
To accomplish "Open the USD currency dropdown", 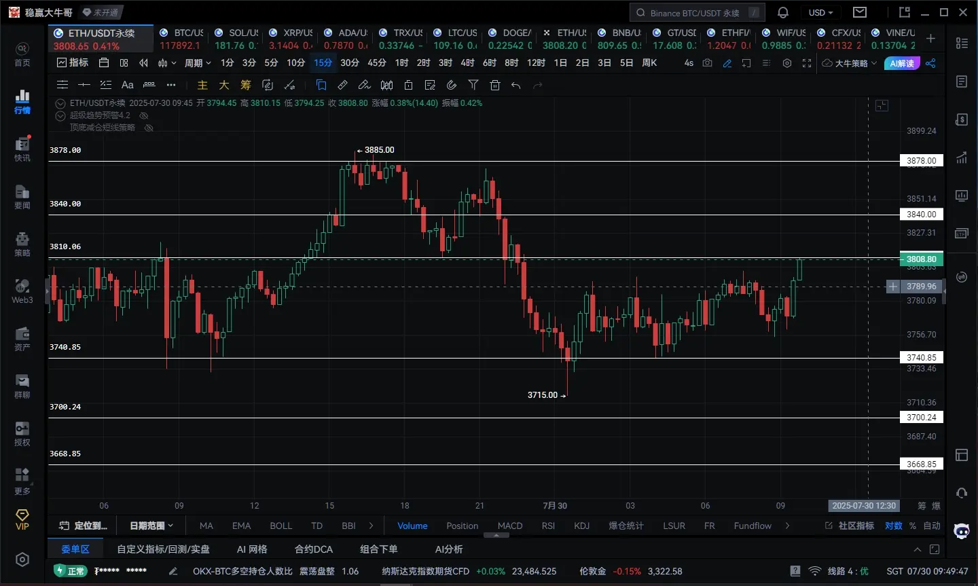I will [820, 12].
